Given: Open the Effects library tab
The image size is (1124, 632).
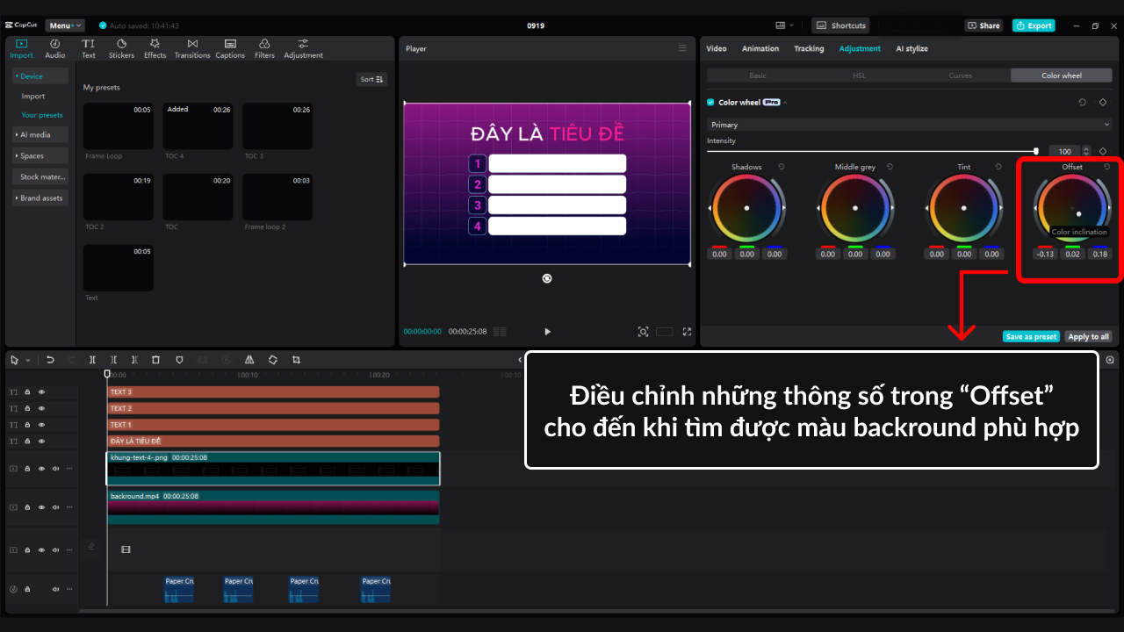Looking at the screenshot, I should pyautogui.click(x=155, y=48).
